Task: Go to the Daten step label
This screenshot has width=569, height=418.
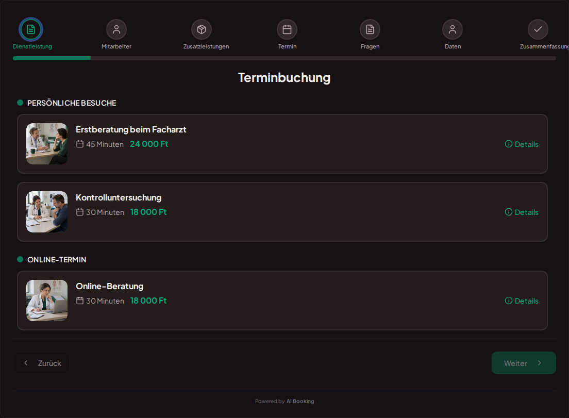Action: coord(453,46)
